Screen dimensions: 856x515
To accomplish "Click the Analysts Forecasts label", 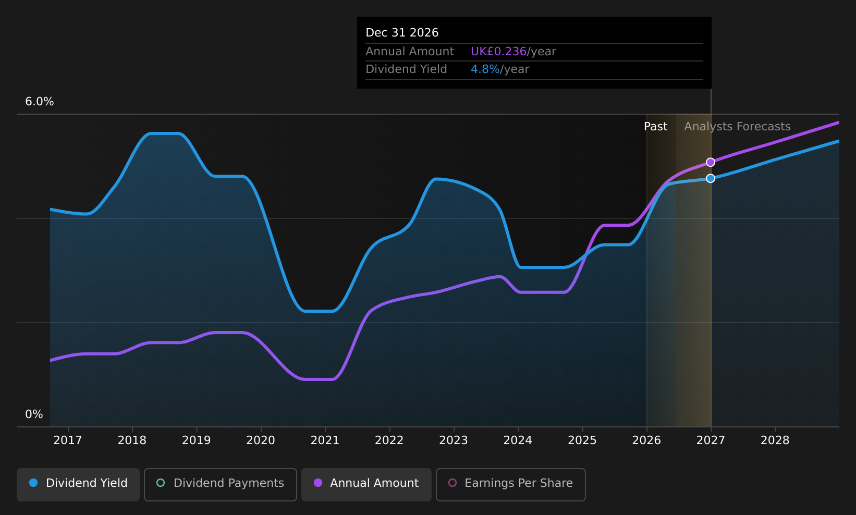I will [737, 127].
